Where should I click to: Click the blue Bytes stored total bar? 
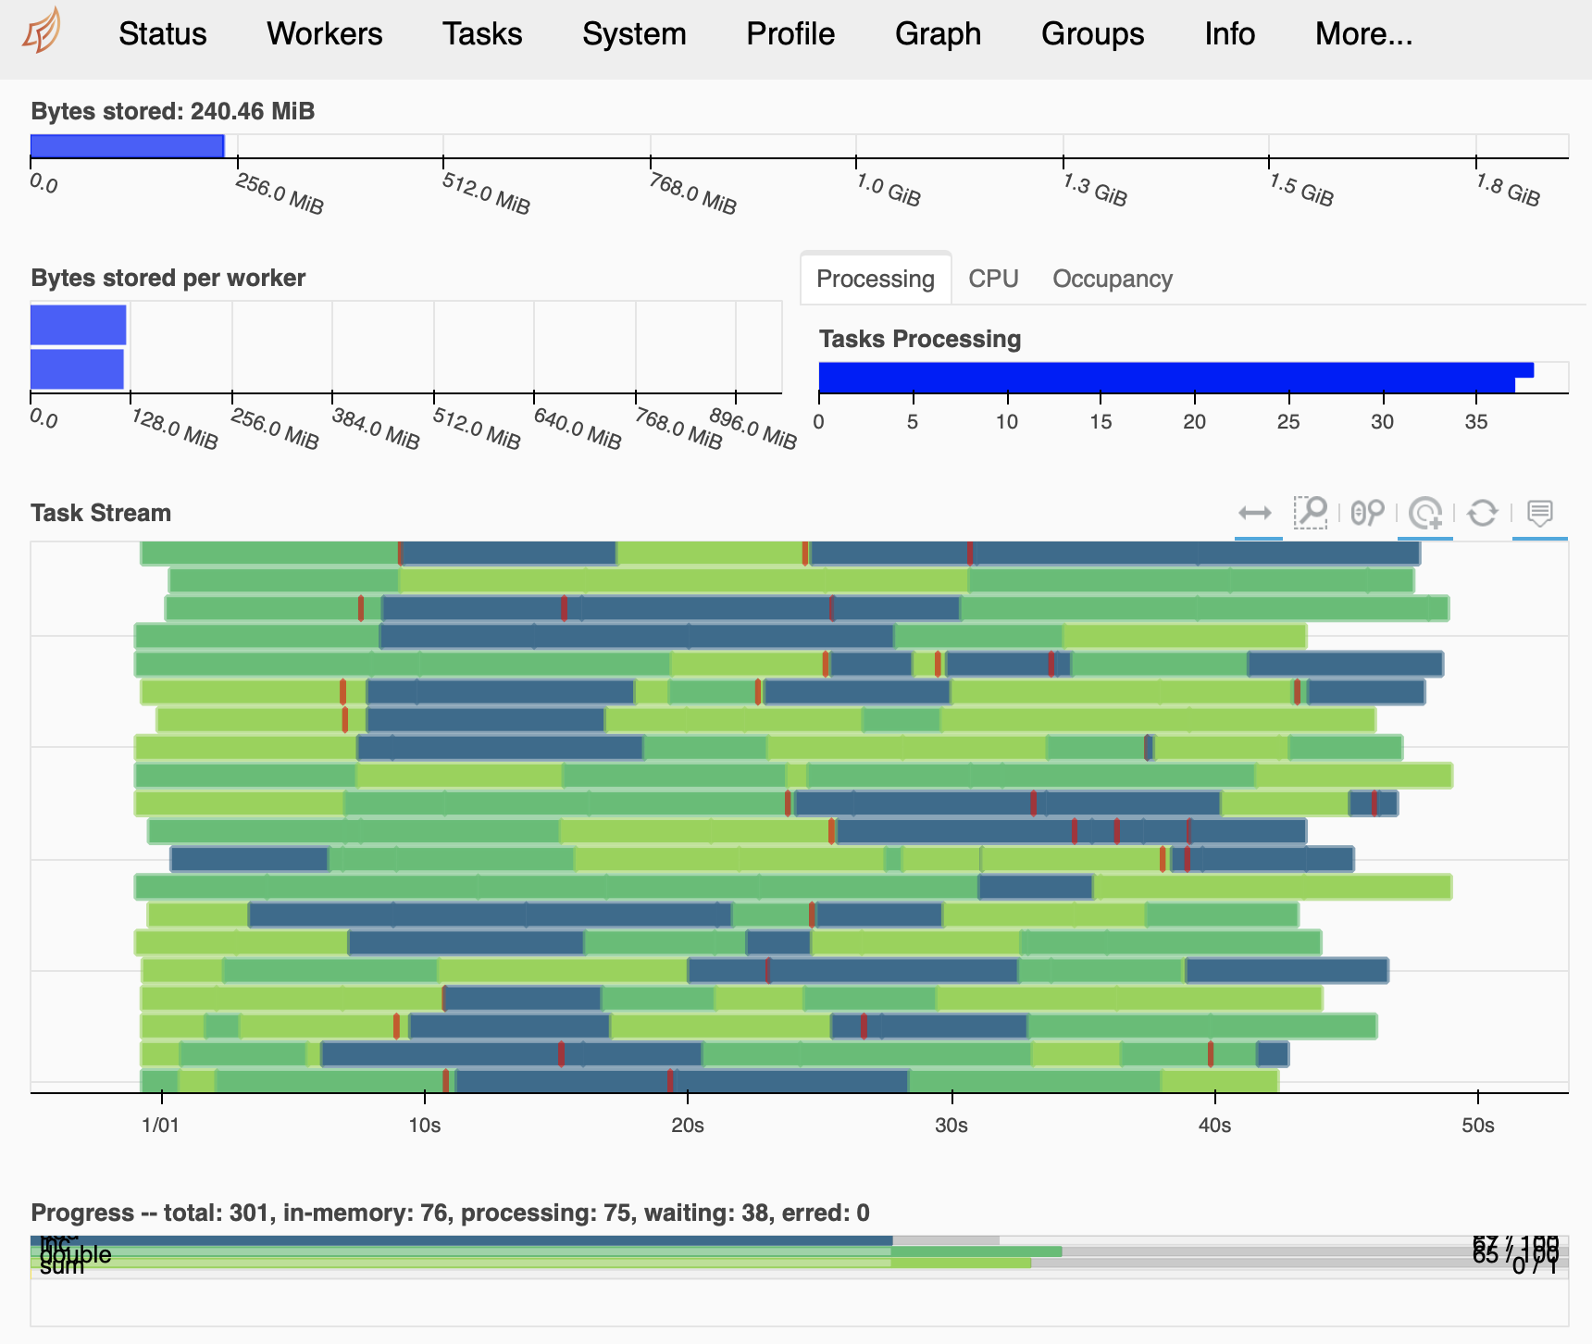[128, 146]
